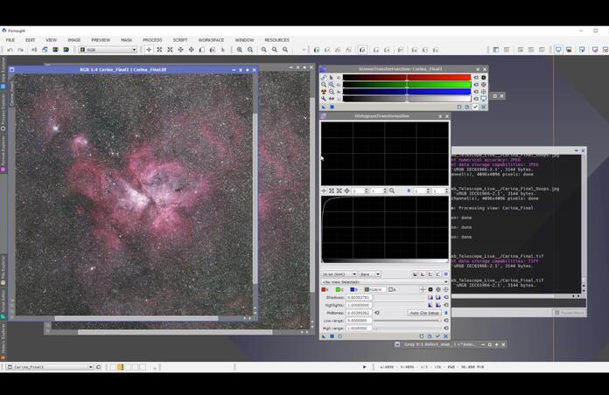Click Carina_Final1 image horizontal scrollbar
The width and height of the screenshot is (609, 395).
coord(136,318)
